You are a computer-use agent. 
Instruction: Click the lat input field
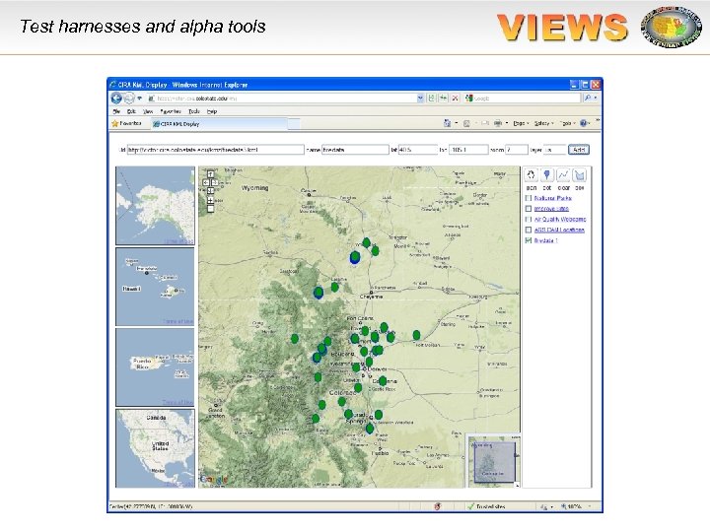click(418, 150)
